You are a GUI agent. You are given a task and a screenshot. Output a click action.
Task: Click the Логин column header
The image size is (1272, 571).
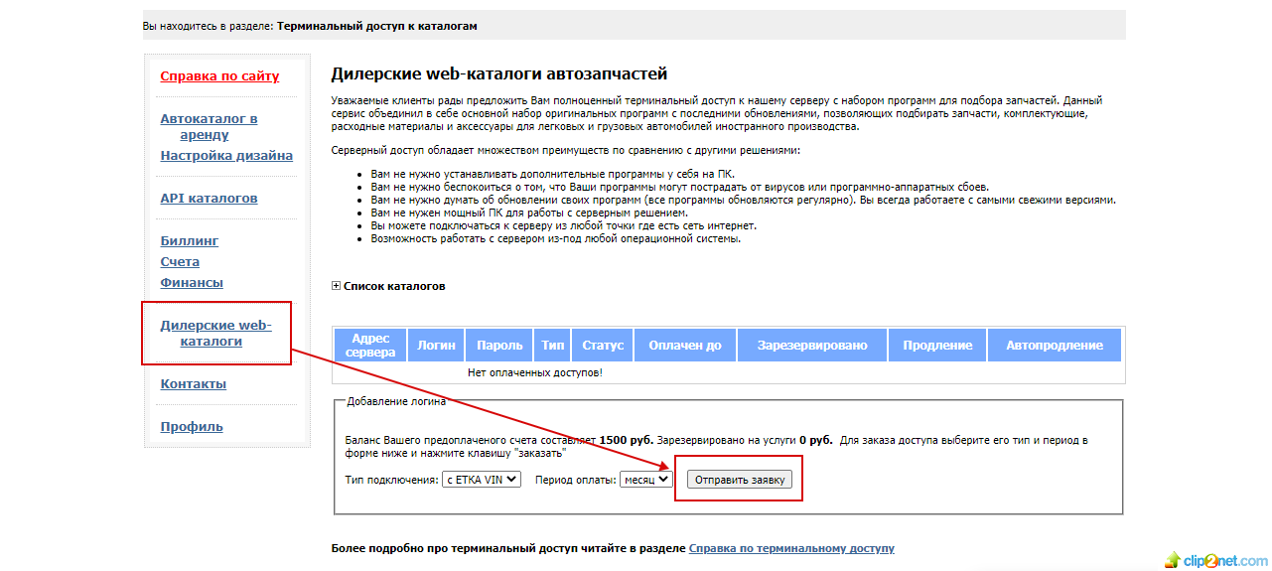[437, 346]
